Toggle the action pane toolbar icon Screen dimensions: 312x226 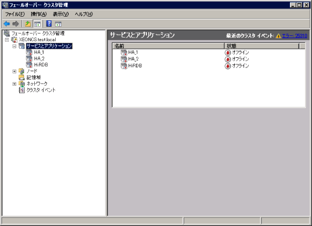click(x=58, y=24)
